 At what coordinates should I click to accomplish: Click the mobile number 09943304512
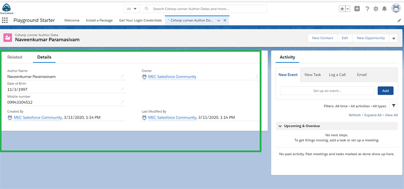[x=20, y=102]
